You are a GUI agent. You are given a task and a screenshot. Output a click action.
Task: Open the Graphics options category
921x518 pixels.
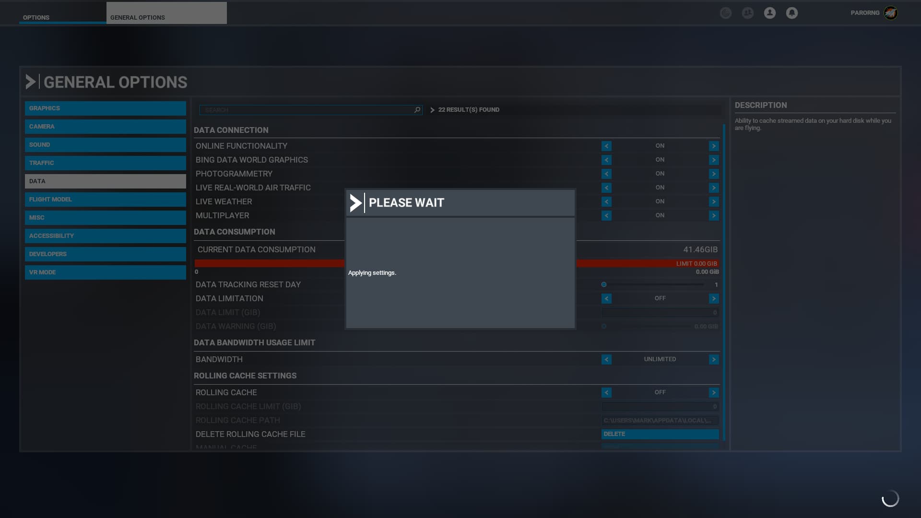click(x=105, y=108)
